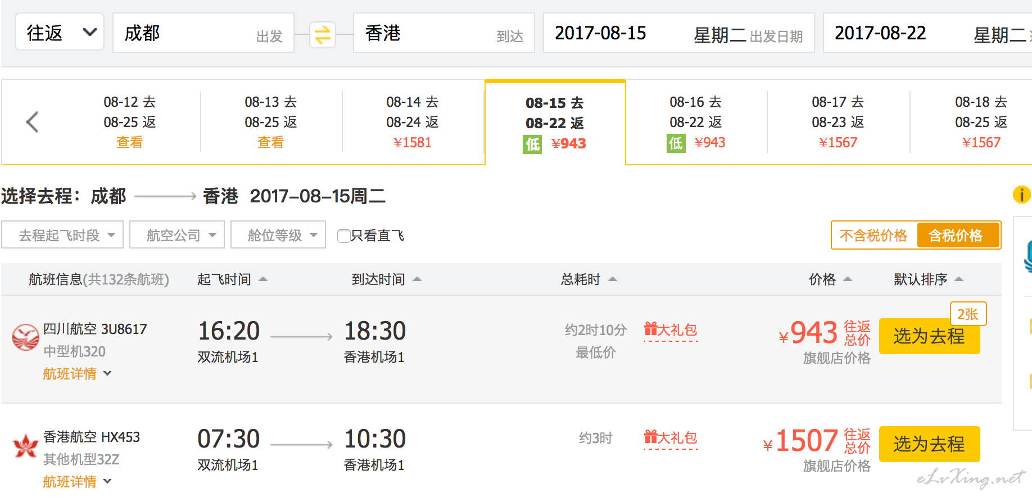This screenshot has height=497, width=1032.
Task: Click the arrival city field 香港
Action: [x=443, y=33]
